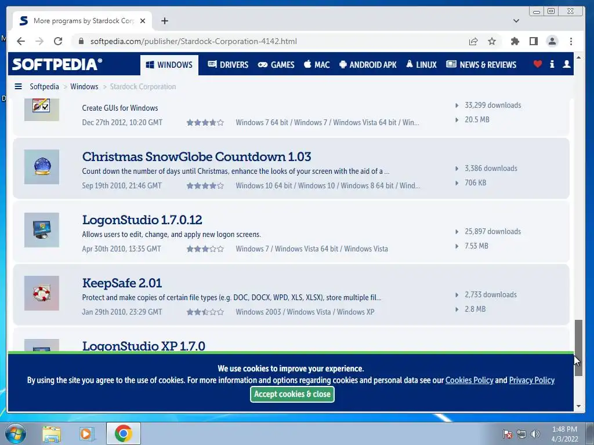Open LogonStudio 1.7.0.12 title link

(142, 220)
